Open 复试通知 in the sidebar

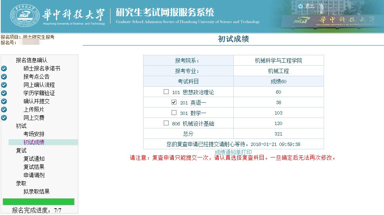[x=34, y=159]
